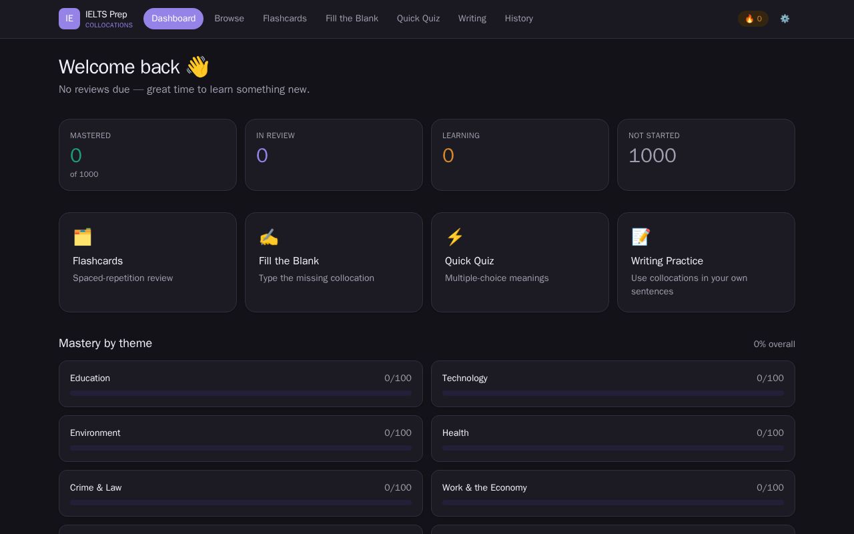
Task: Open the Writing Practice card title
Action: pyautogui.click(x=667, y=261)
